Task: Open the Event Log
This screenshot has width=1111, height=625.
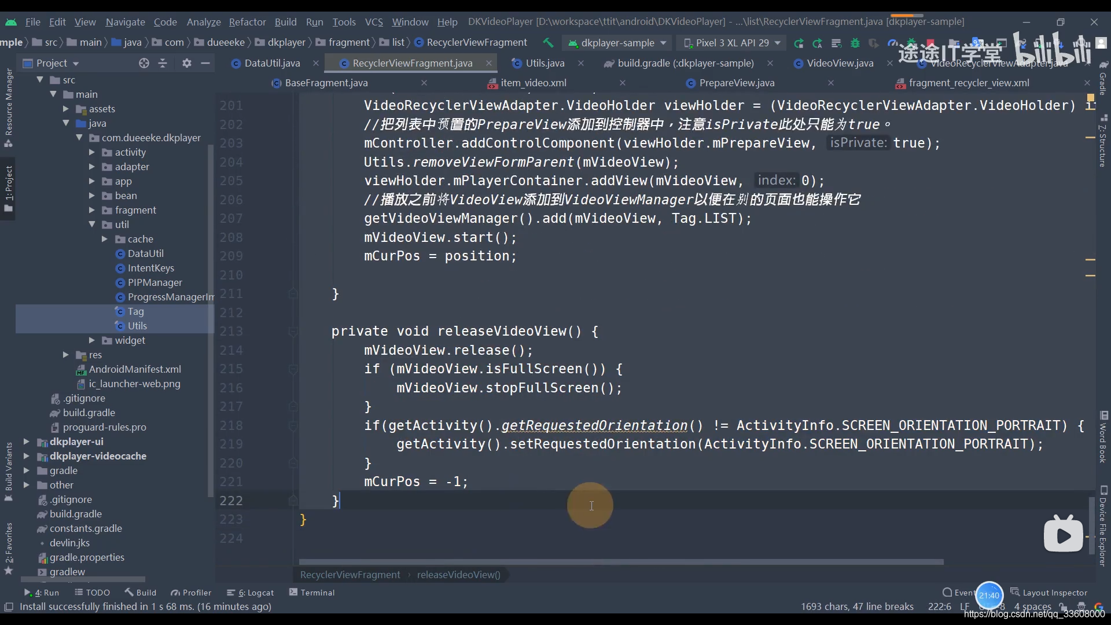Action: coord(958,593)
